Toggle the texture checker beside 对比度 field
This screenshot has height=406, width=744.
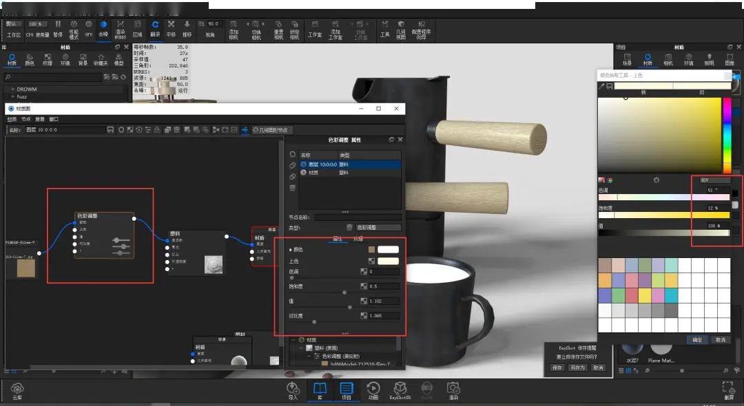click(x=363, y=316)
